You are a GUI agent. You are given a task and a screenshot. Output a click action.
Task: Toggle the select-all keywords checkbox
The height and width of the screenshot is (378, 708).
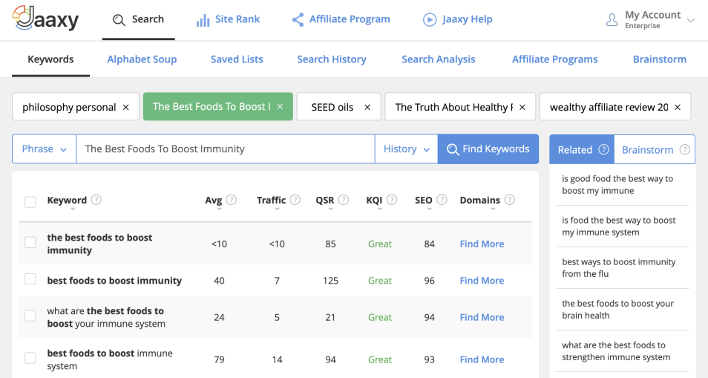(30, 202)
